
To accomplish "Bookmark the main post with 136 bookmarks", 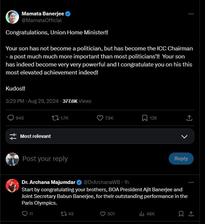I will [145, 118].
